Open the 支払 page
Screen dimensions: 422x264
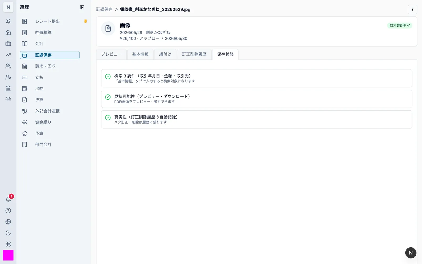click(x=50, y=77)
